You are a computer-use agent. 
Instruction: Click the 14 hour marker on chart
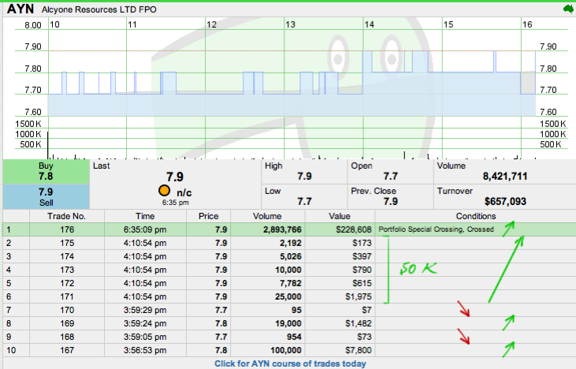click(x=369, y=25)
